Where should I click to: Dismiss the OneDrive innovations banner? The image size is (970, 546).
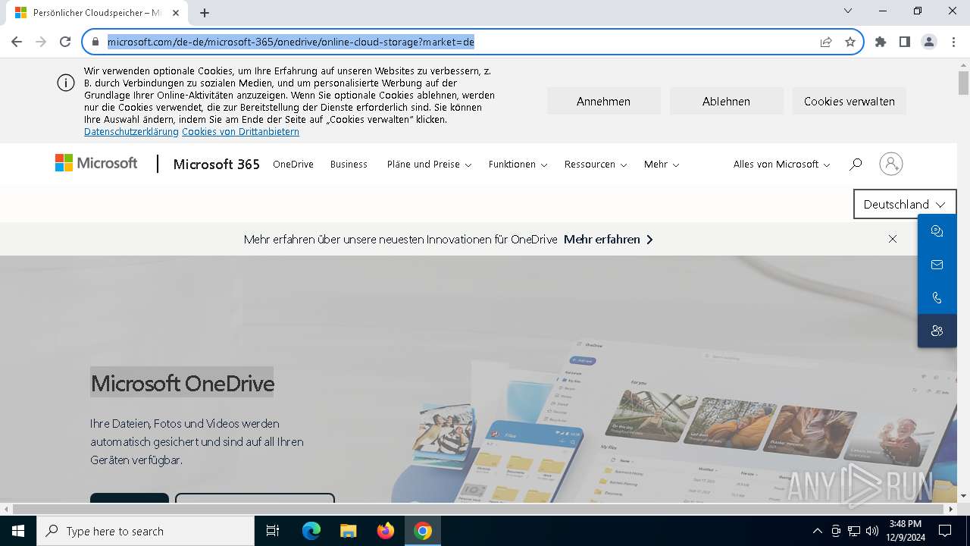(x=893, y=239)
